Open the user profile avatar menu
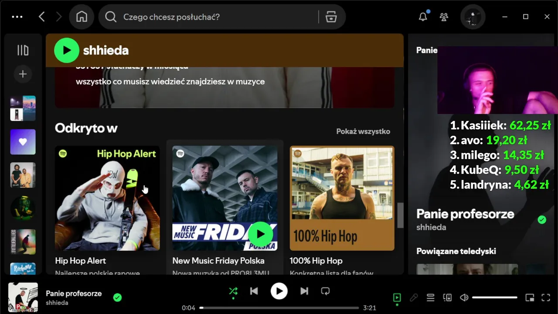 tap(473, 17)
